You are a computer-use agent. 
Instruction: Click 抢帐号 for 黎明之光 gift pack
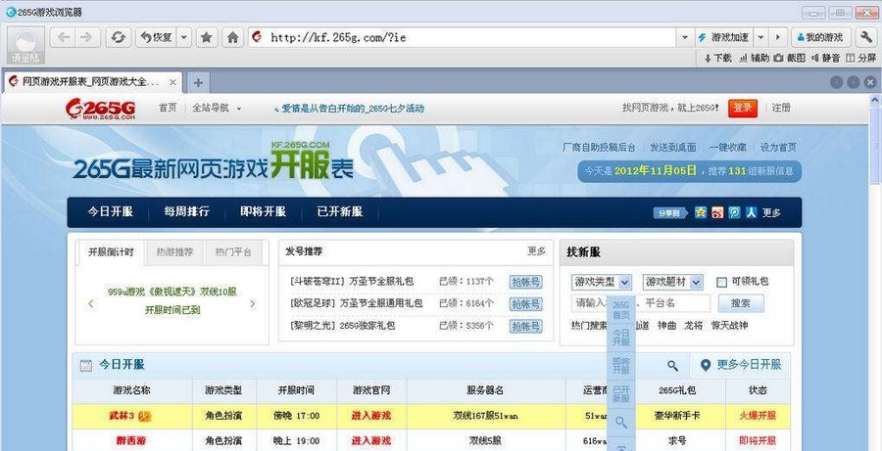[x=525, y=327]
